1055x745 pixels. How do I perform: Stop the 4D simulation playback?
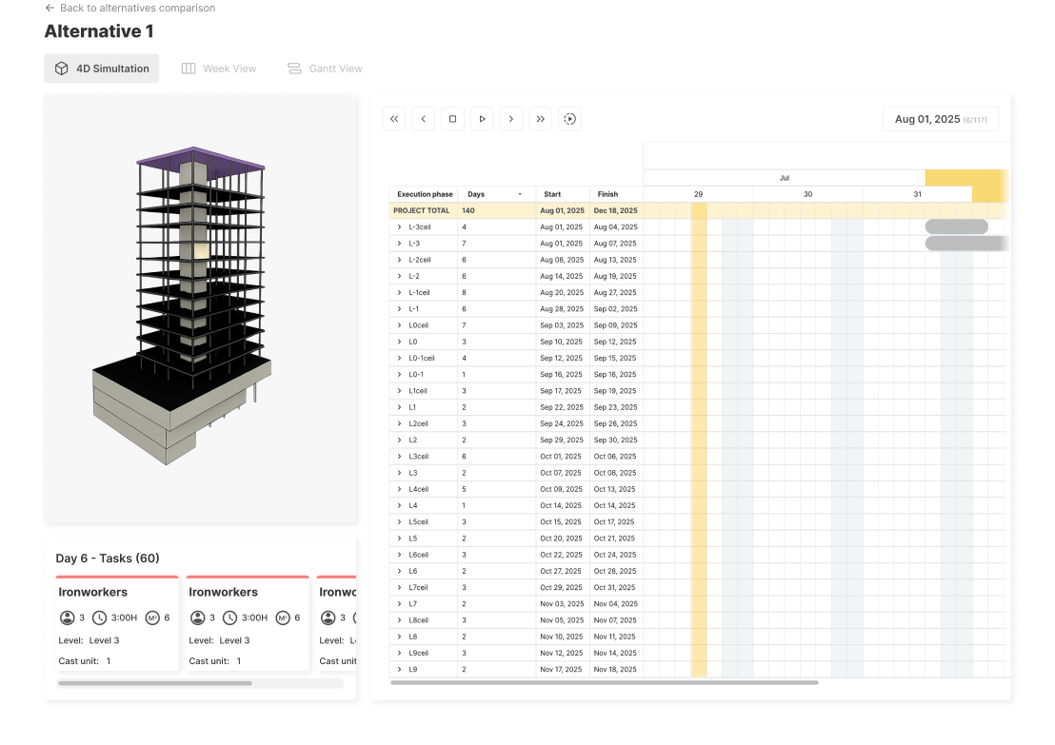coord(452,119)
